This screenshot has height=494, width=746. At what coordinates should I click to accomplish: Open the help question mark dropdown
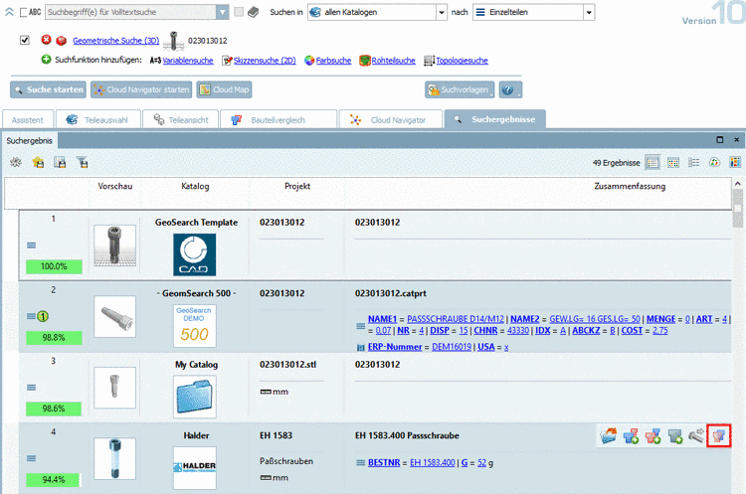point(510,89)
